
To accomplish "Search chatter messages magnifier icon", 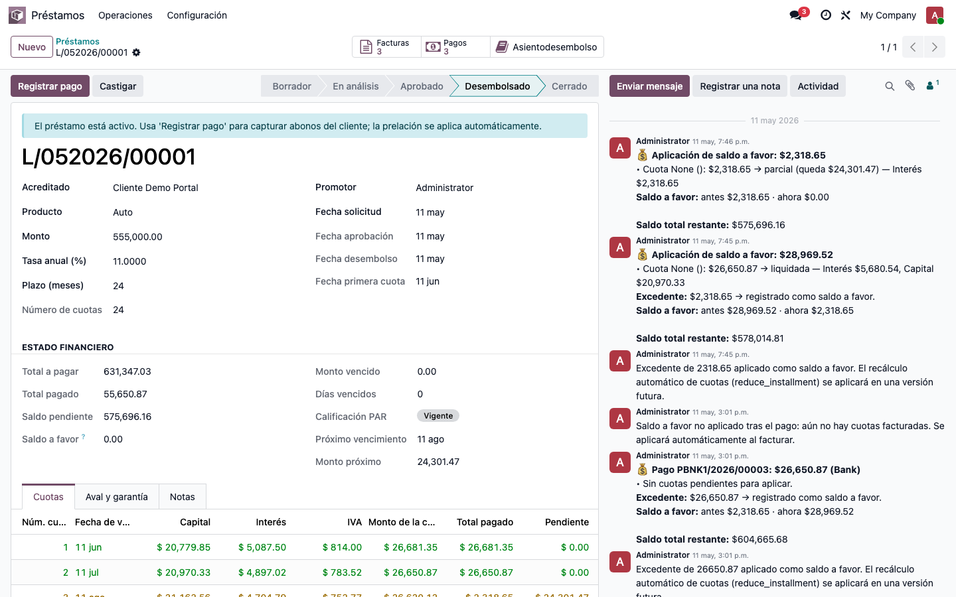I will pyautogui.click(x=890, y=86).
